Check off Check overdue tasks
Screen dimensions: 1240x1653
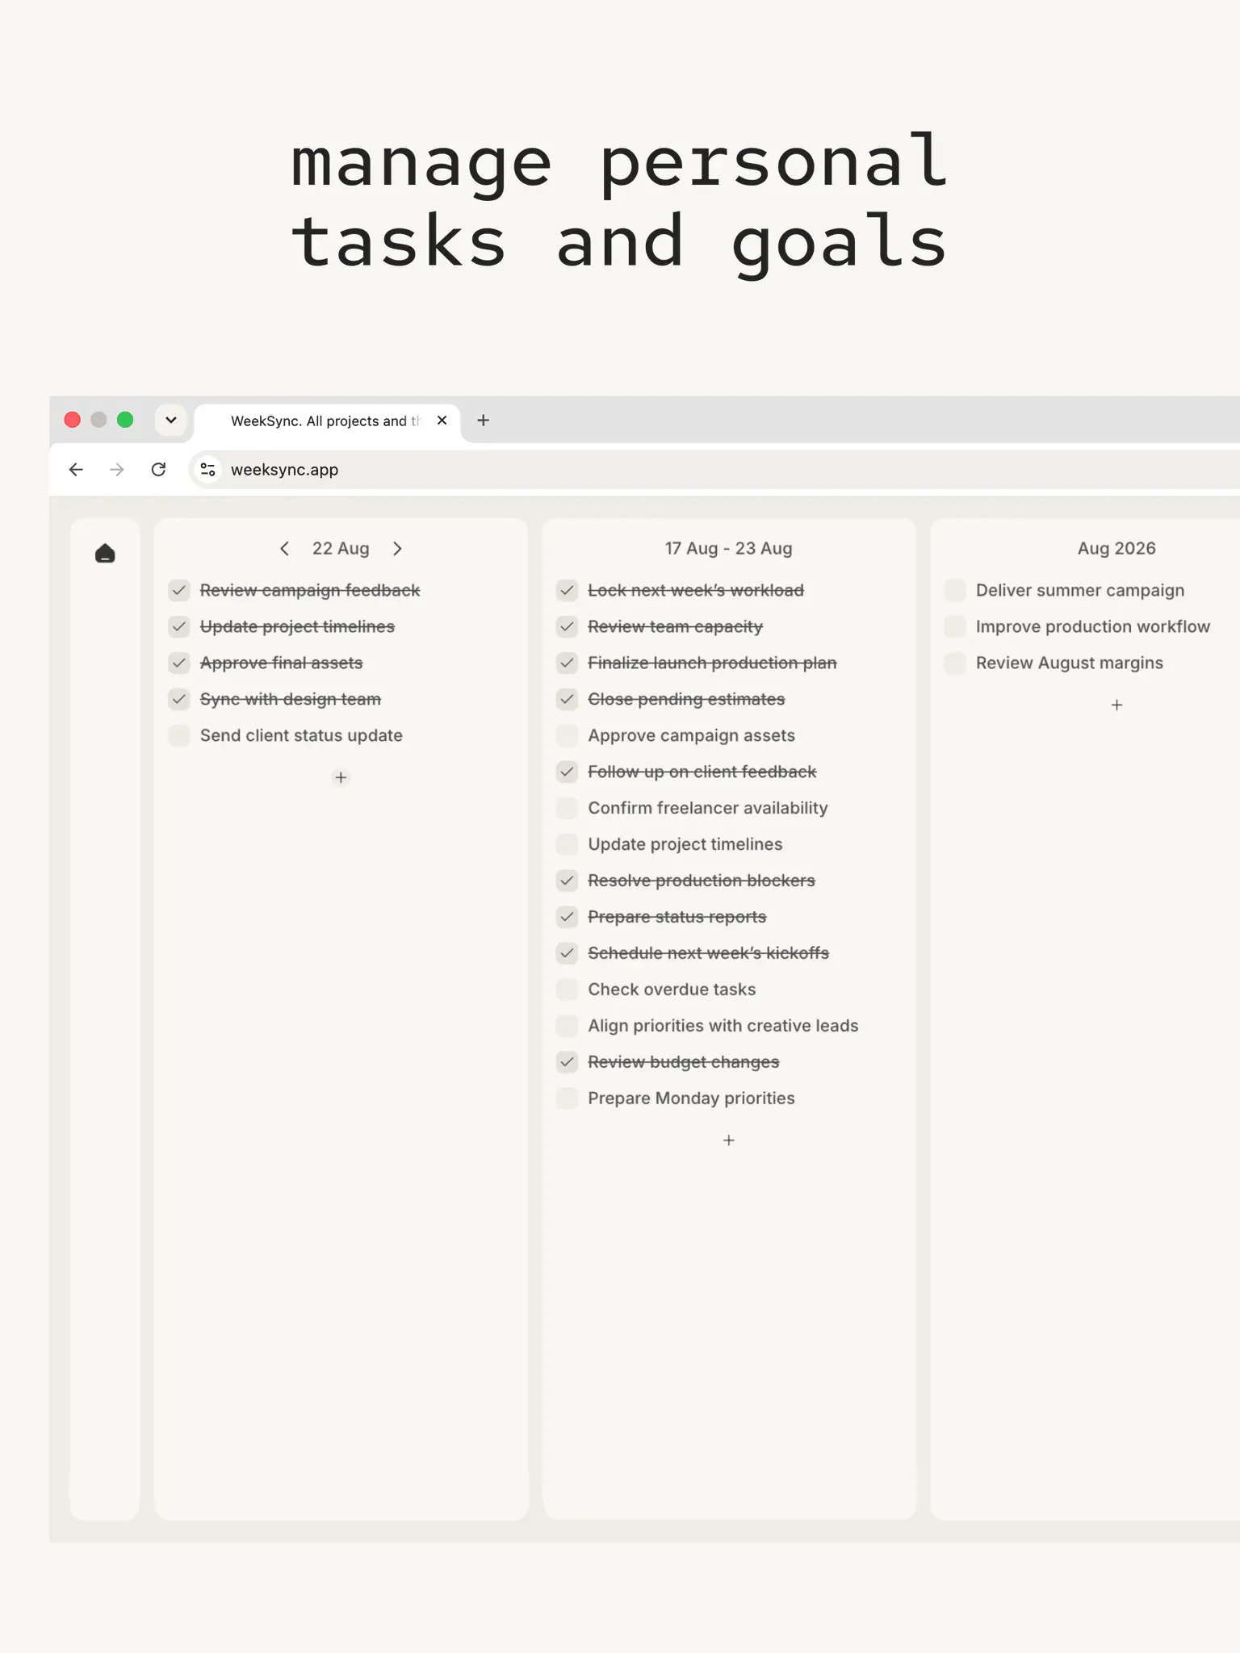coord(568,990)
